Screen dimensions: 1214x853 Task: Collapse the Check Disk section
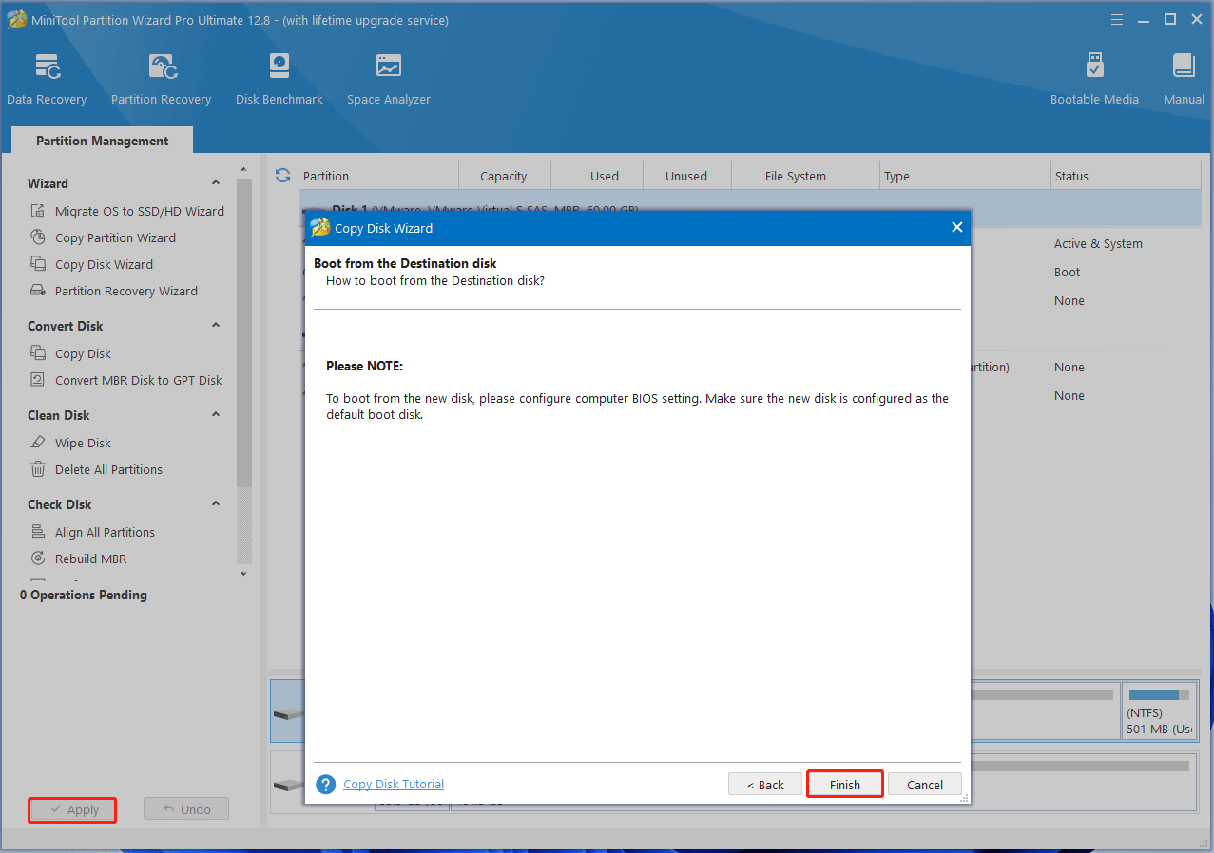point(216,503)
